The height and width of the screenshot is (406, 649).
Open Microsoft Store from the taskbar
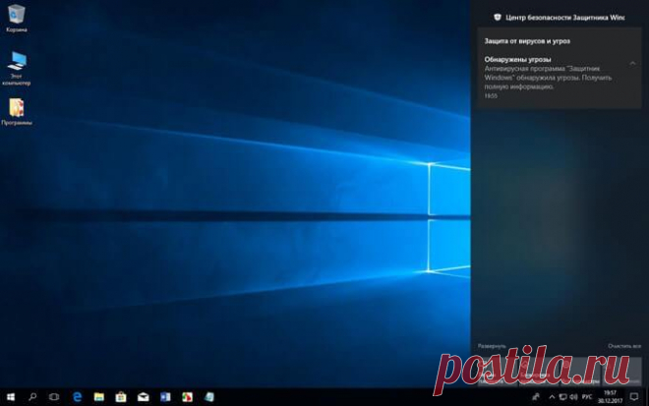tap(121, 397)
